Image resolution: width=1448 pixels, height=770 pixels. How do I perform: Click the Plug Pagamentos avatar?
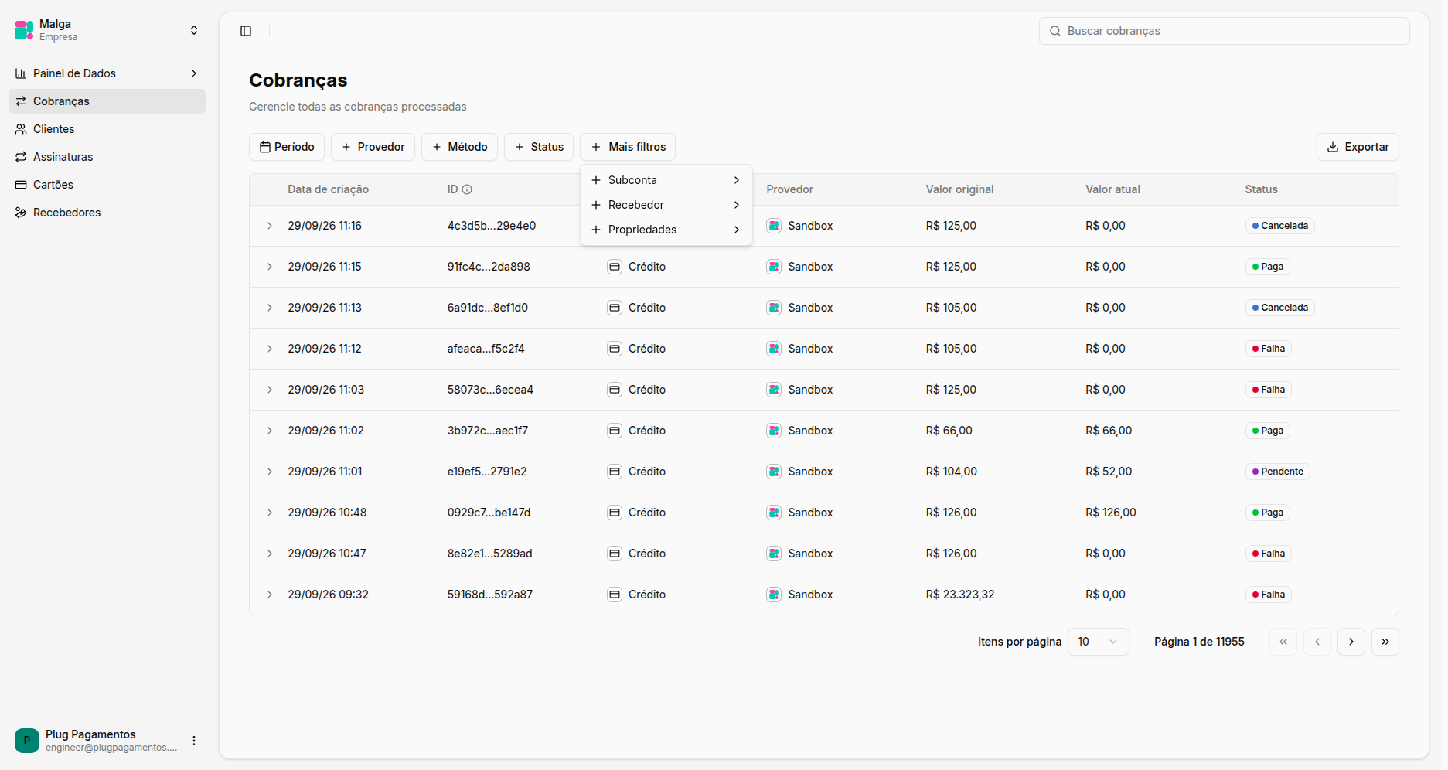pyautogui.click(x=27, y=741)
